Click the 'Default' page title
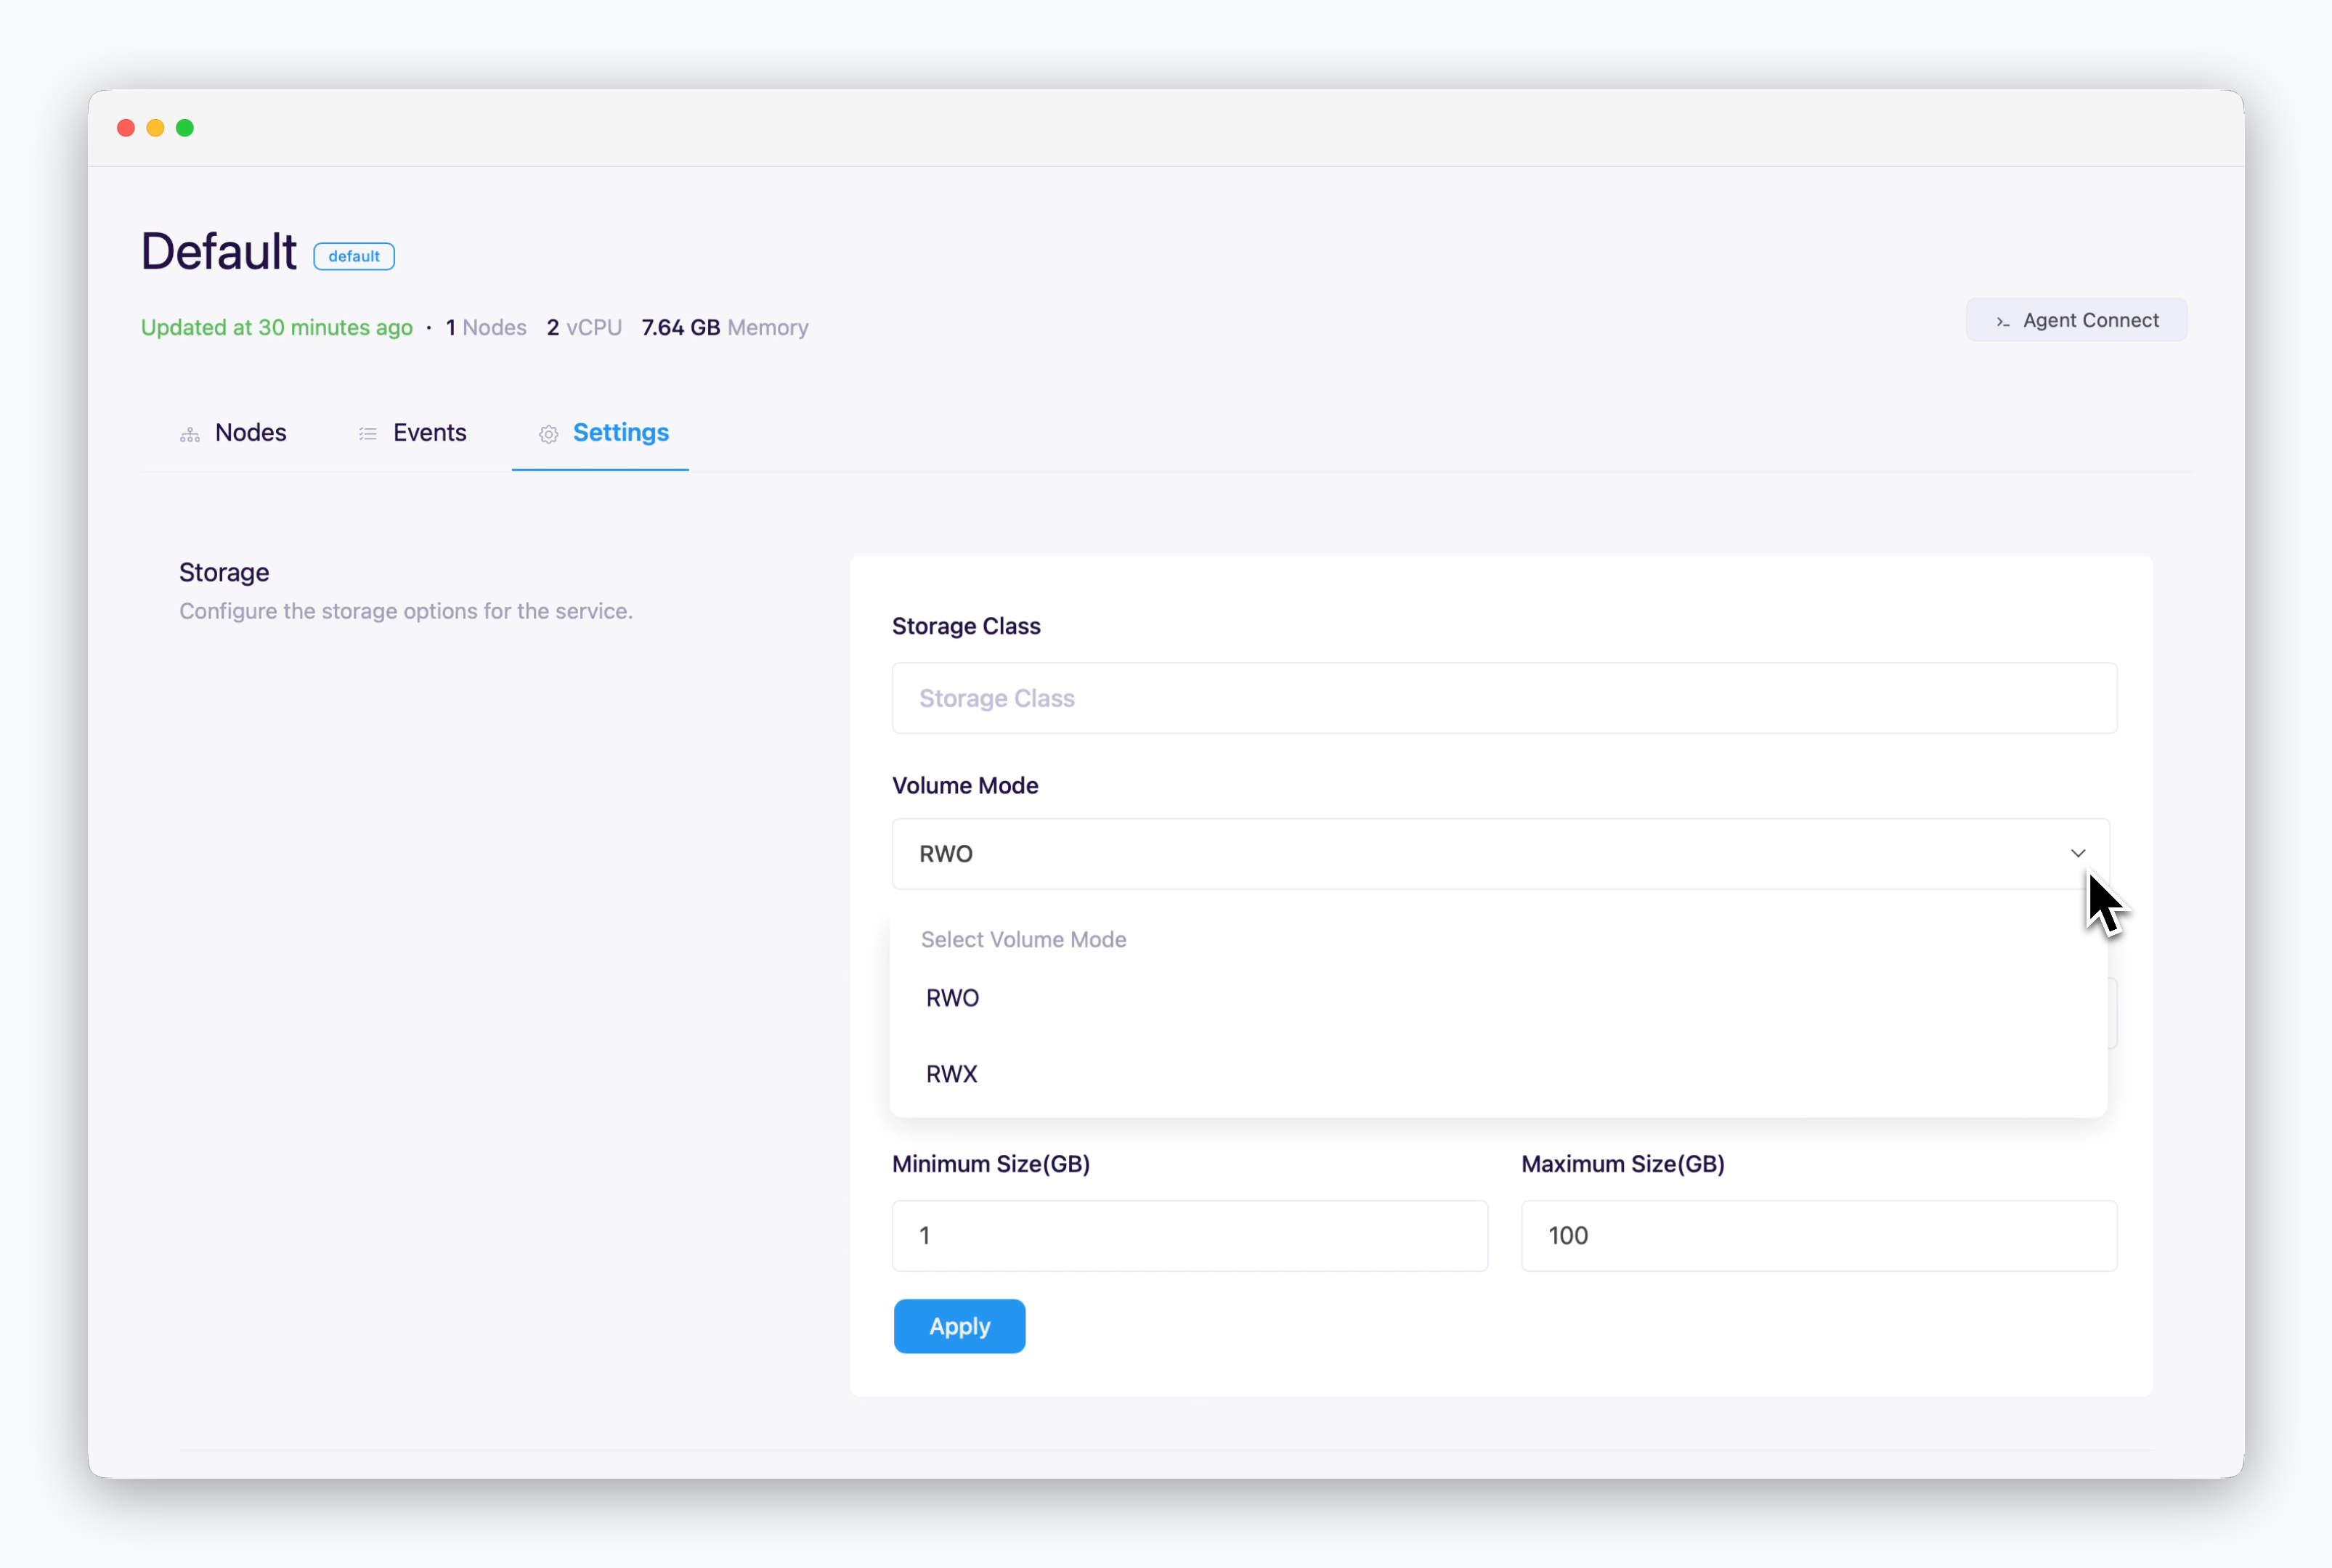 [x=219, y=251]
